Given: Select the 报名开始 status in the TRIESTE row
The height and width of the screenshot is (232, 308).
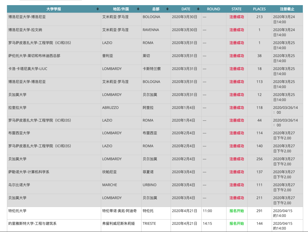Looking at the screenshot, I should coord(237,223).
